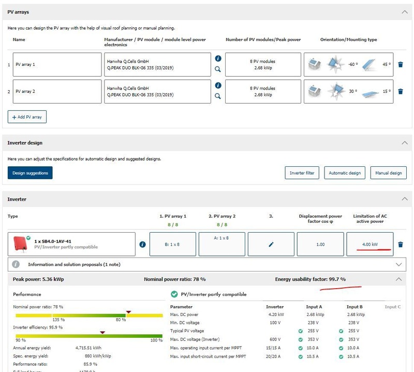Viewport: 414px width, 372px height.
Task: Delete PV array 2 with trash icon
Action: [400, 92]
